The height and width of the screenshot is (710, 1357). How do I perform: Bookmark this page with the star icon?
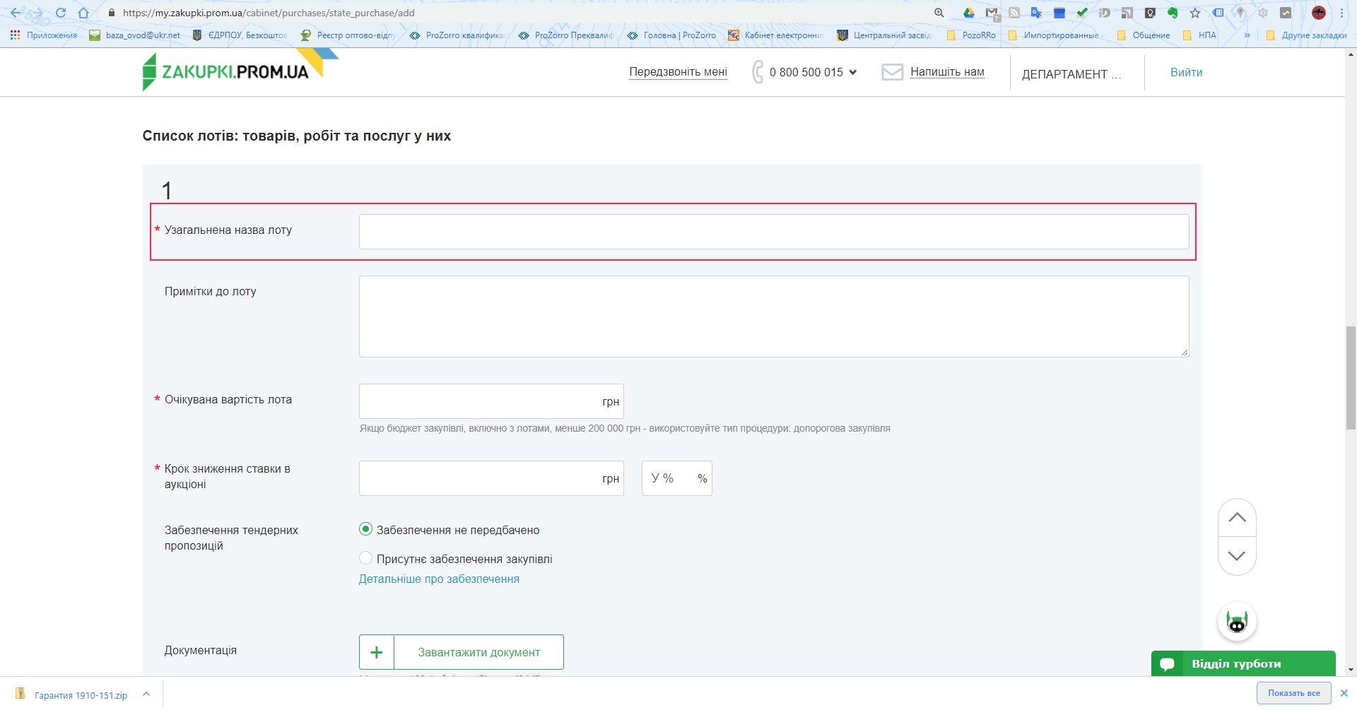point(1195,13)
